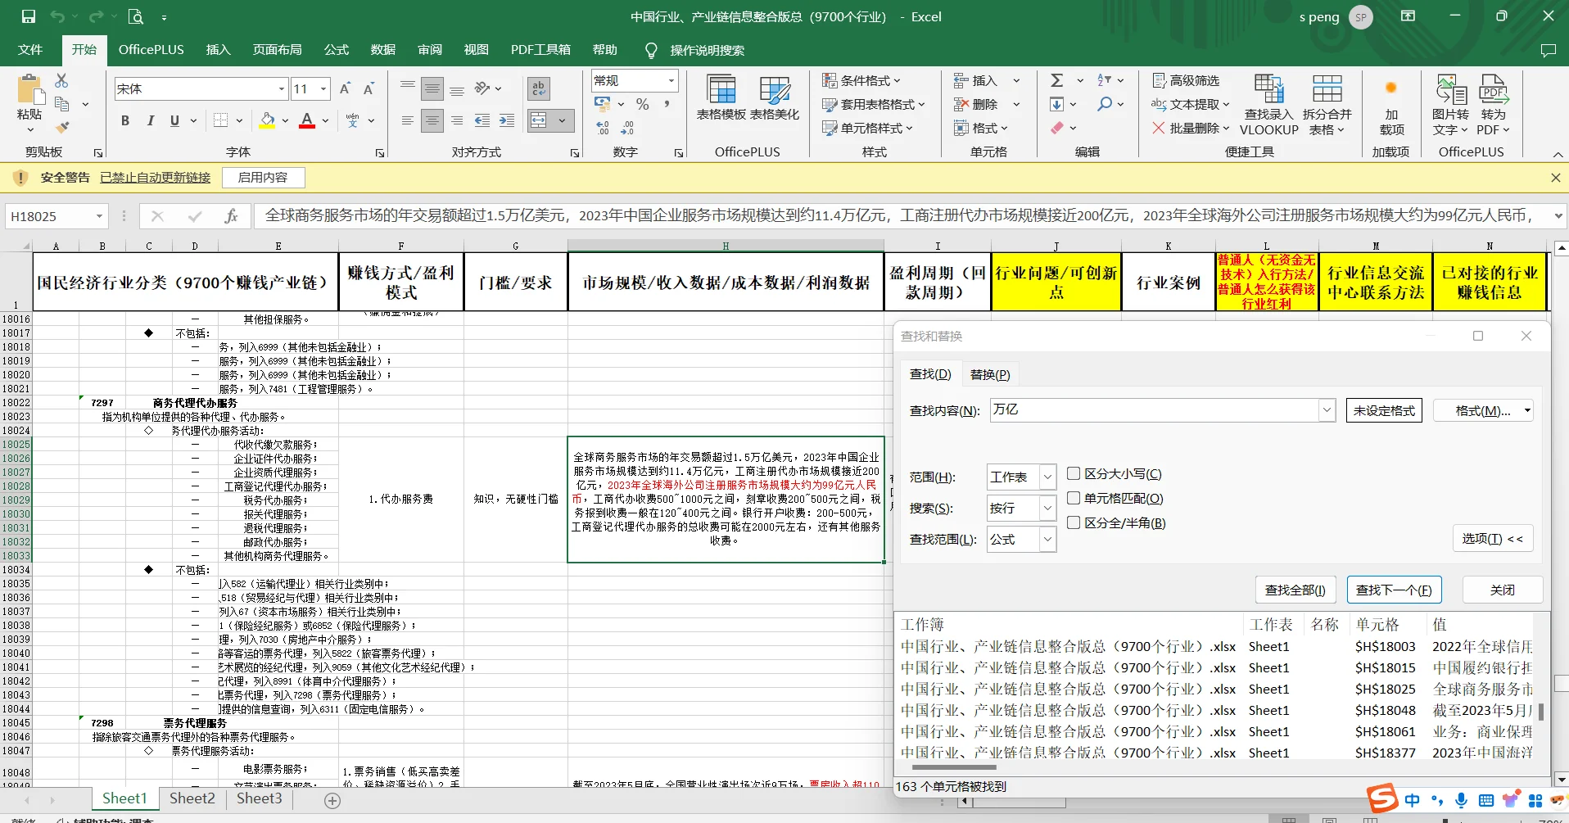Screen dimensions: 1569x823
Task: Open 高级筛选 advanced filter
Action: [1186, 80]
